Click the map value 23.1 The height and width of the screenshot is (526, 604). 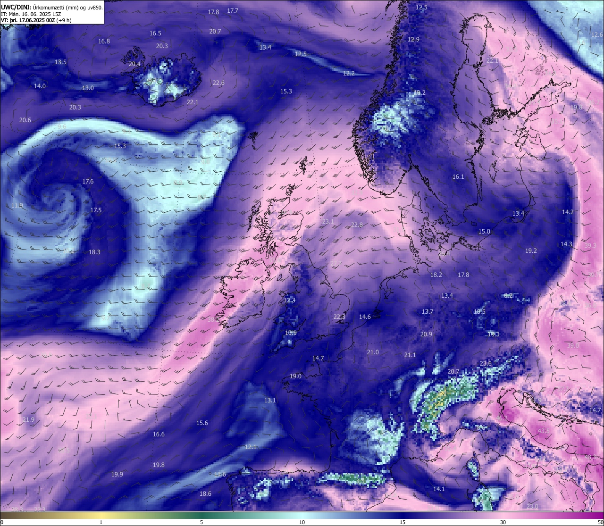tap(327, 221)
